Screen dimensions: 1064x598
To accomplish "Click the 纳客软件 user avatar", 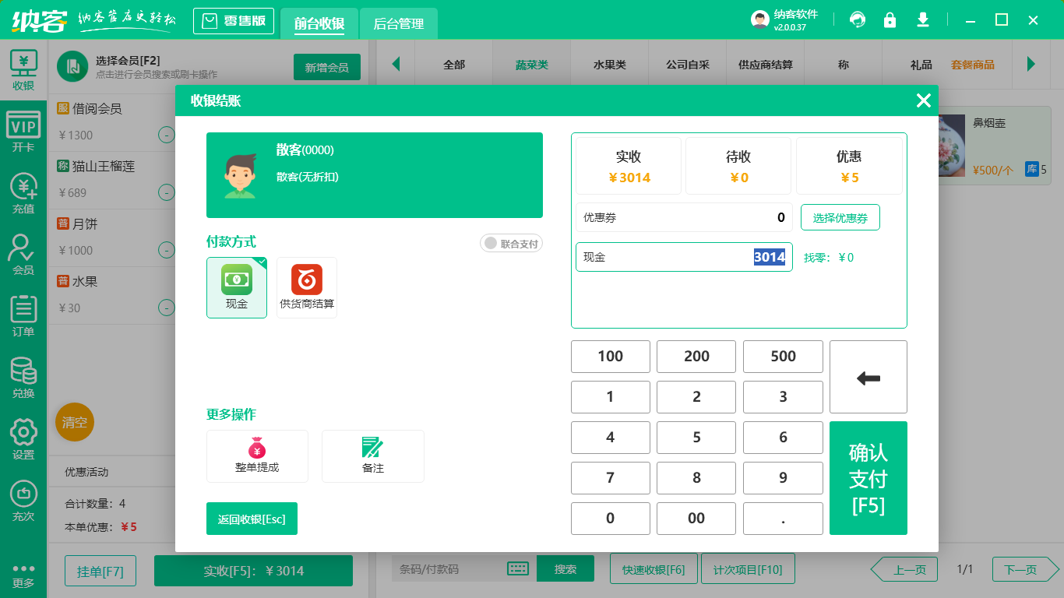I will (760, 19).
